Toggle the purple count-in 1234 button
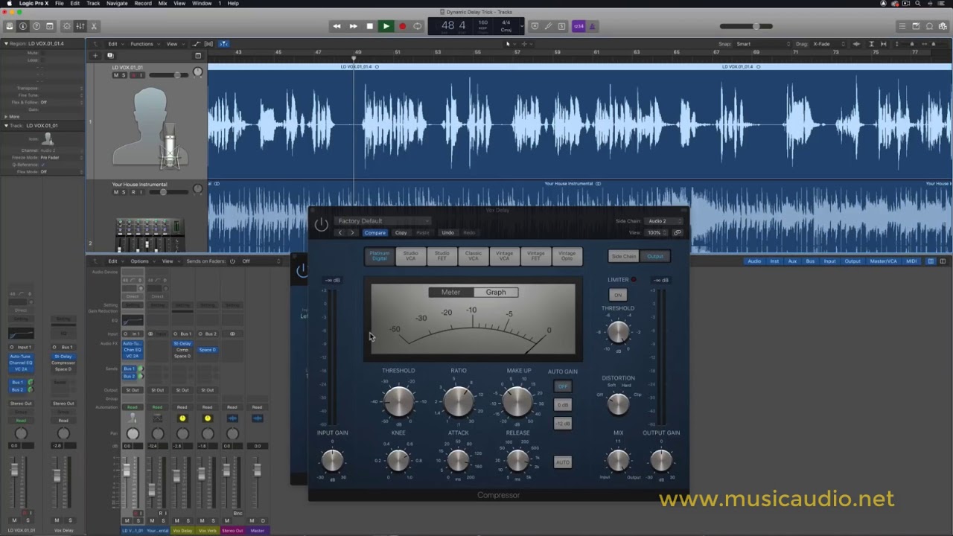Viewport: 953px width, 536px height. click(579, 26)
